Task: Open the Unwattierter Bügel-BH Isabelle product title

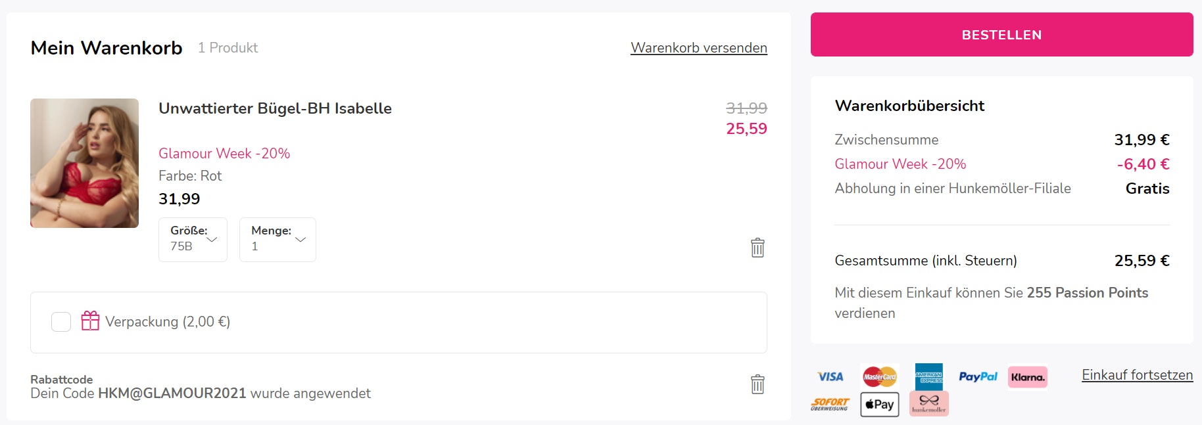Action: [275, 108]
